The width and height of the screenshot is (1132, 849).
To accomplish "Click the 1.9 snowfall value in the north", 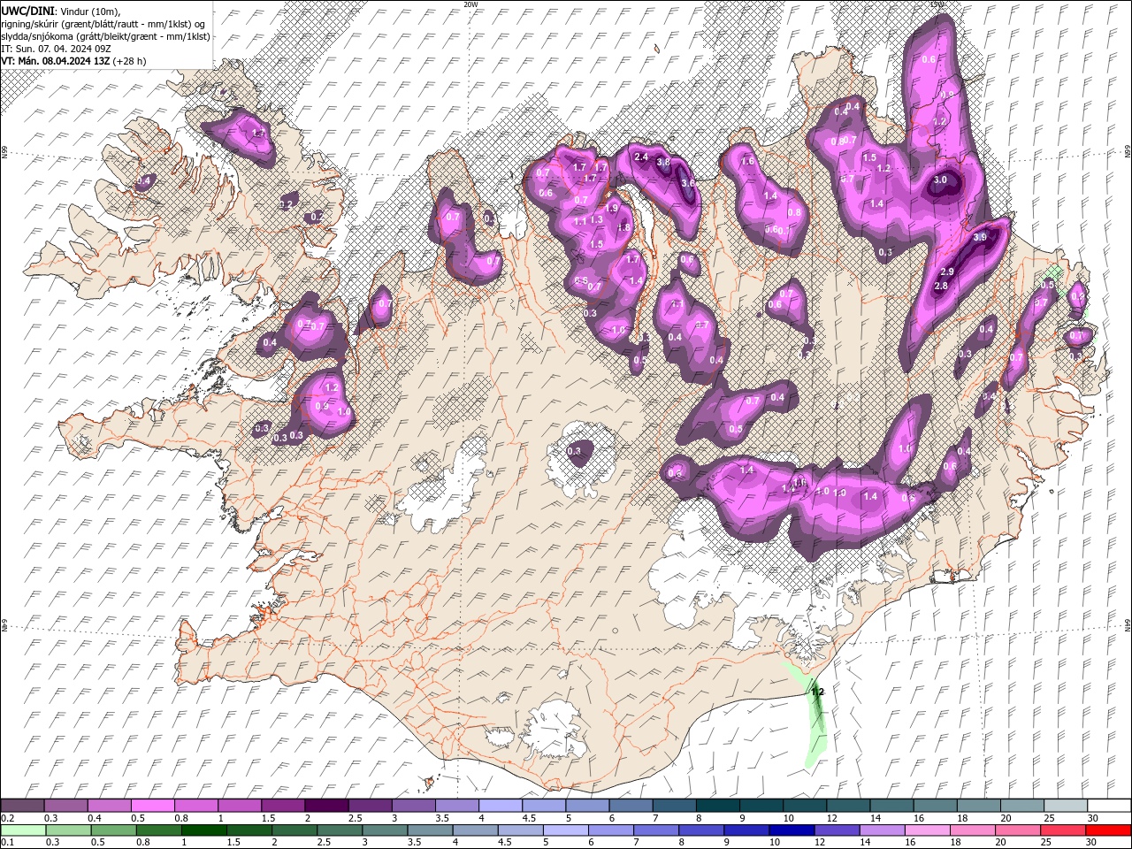I will (612, 208).
